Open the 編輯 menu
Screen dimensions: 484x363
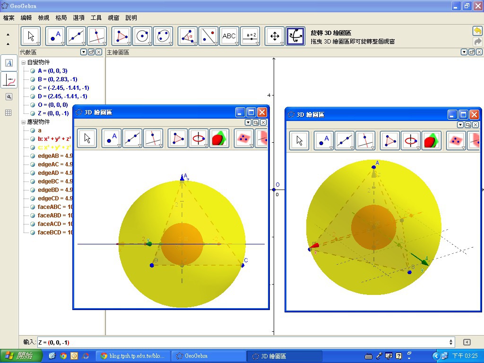click(26, 18)
